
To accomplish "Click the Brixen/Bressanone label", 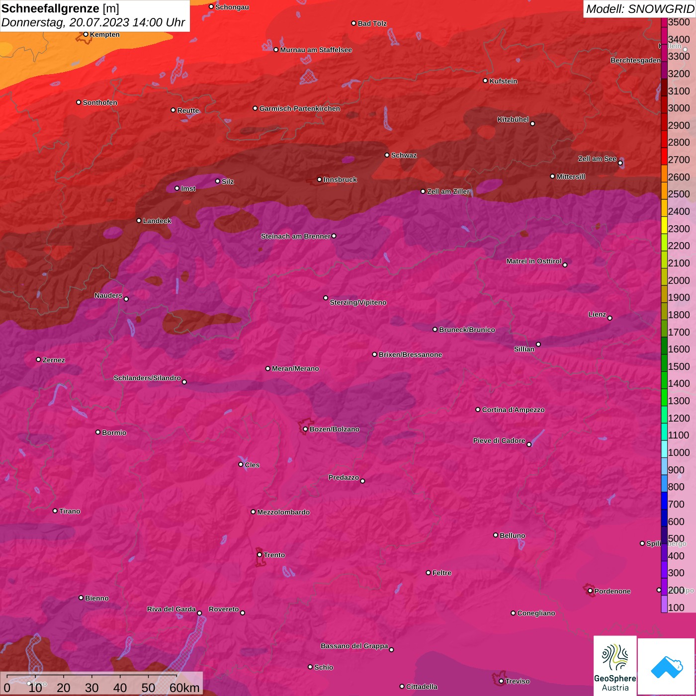I will [x=410, y=354].
